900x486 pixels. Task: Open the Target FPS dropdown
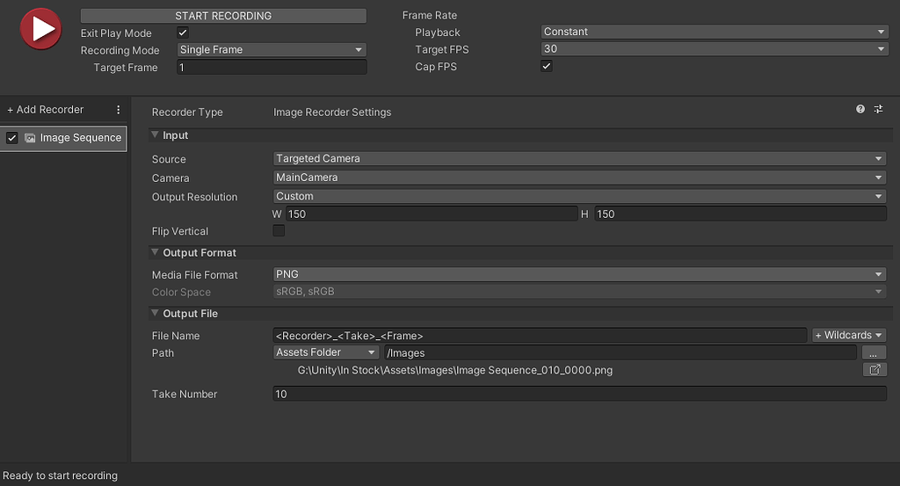[x=715, y=49]
